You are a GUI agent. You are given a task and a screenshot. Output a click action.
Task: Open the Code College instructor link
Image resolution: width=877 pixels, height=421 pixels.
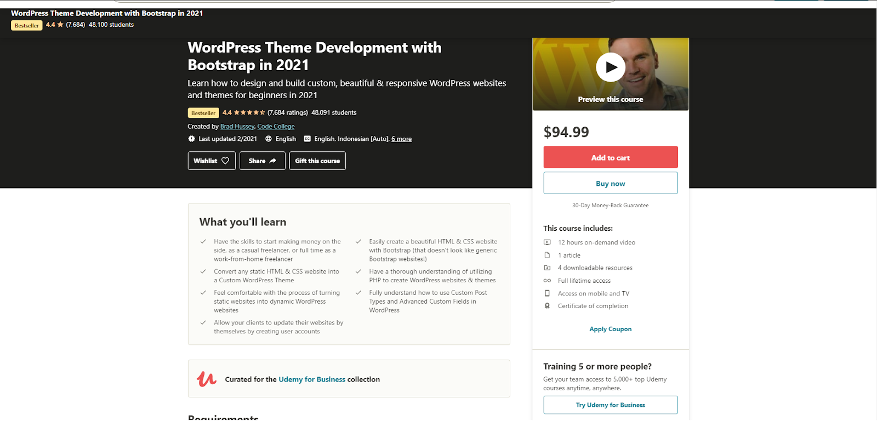click(276, 126)
